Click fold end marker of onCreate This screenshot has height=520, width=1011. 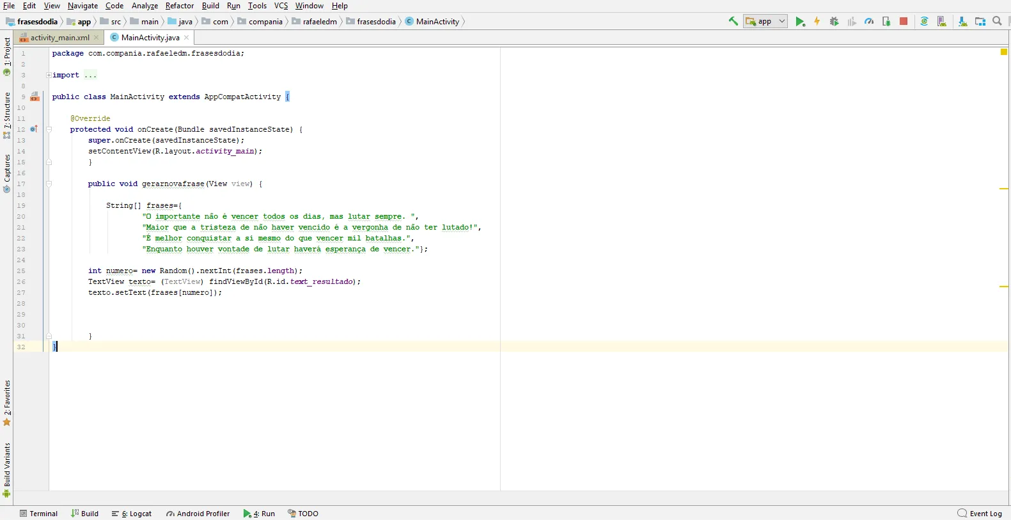[x=49, y=162]
